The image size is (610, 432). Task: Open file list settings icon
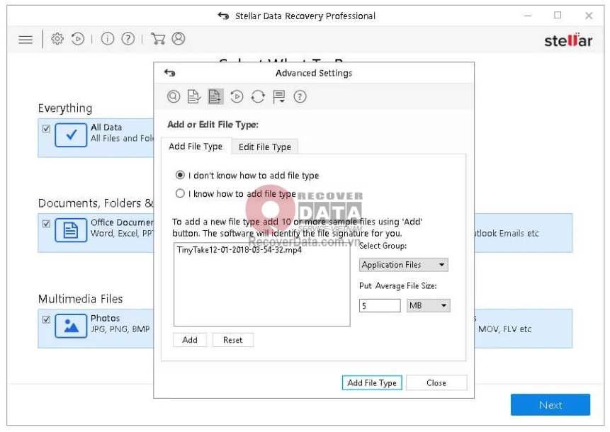(x=193, y=96)
